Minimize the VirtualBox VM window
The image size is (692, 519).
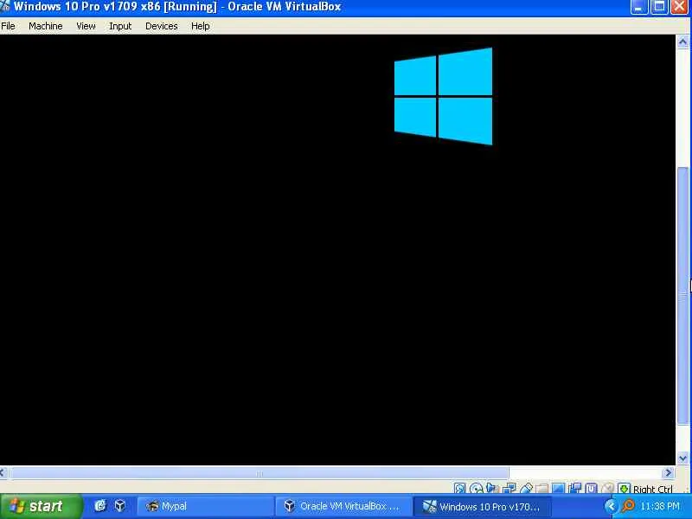coord(638,7)
